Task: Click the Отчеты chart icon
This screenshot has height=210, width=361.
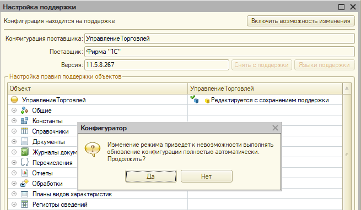Action: pyautogui.click(x=24, y=173)
